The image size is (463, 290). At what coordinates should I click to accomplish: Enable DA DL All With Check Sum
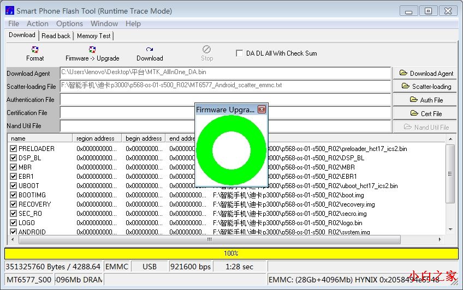(240, 53)
